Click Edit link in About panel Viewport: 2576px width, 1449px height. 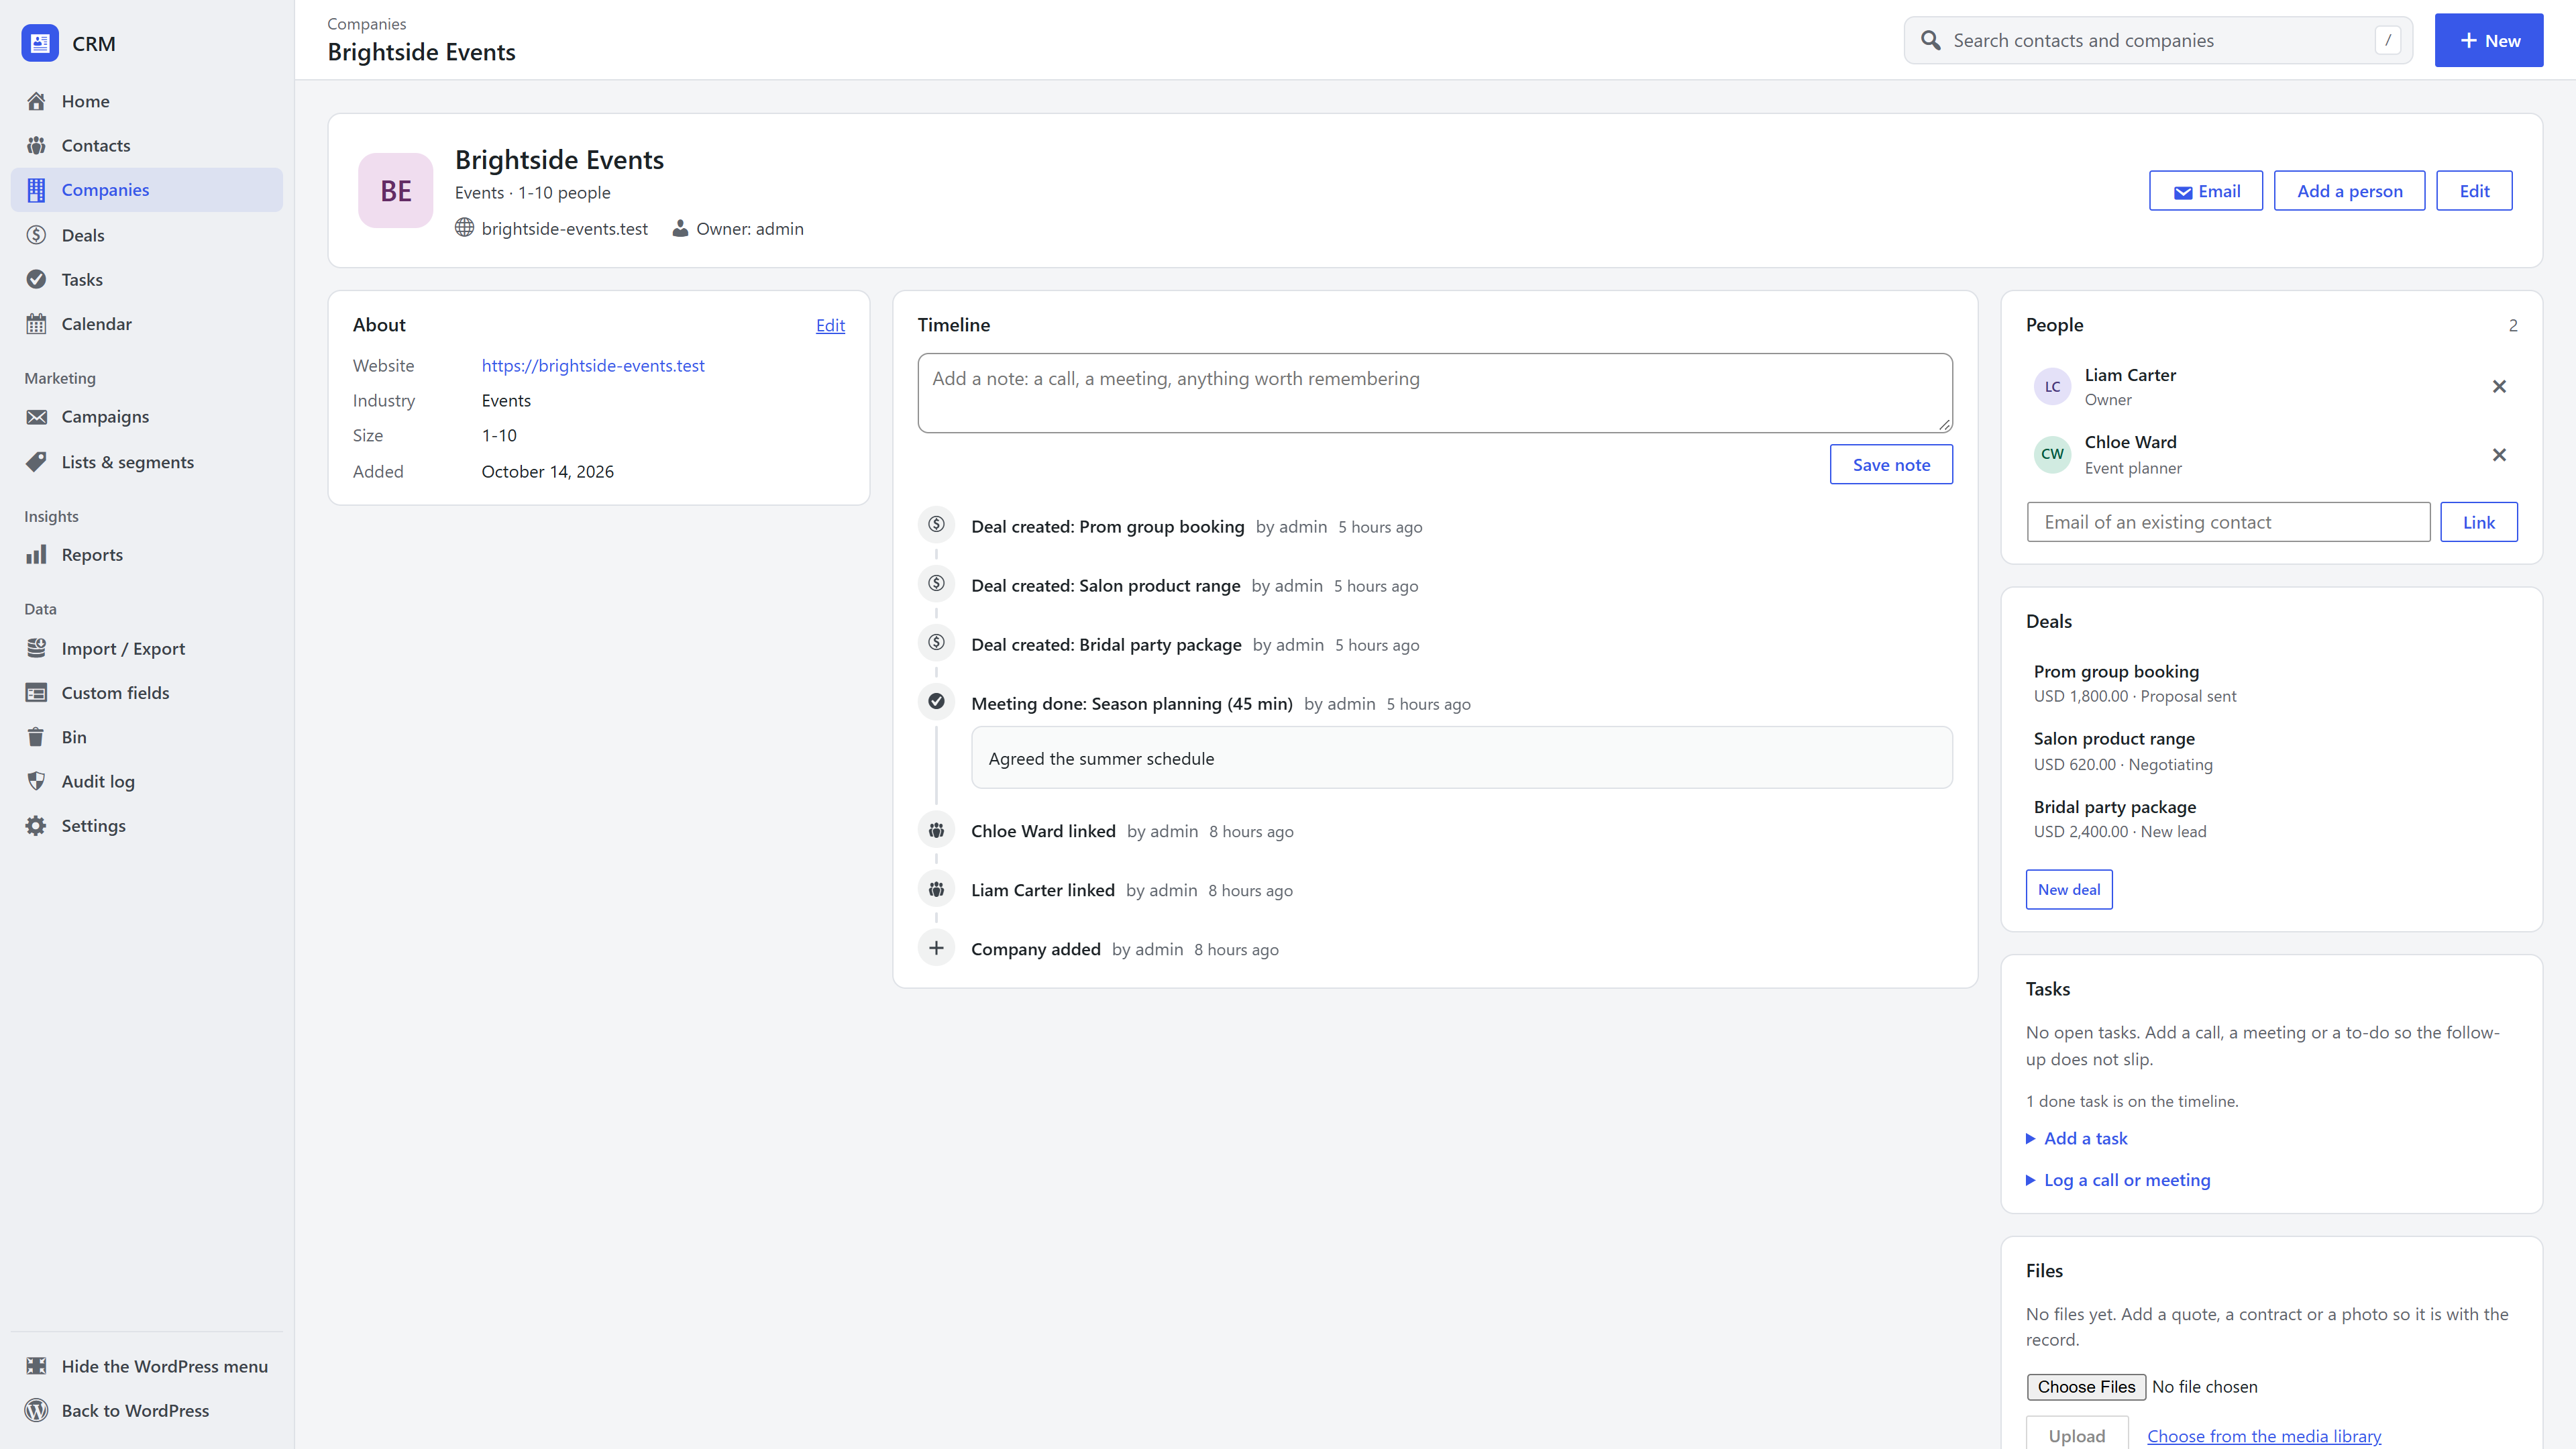pyautogui.click(x=830, y=325)
